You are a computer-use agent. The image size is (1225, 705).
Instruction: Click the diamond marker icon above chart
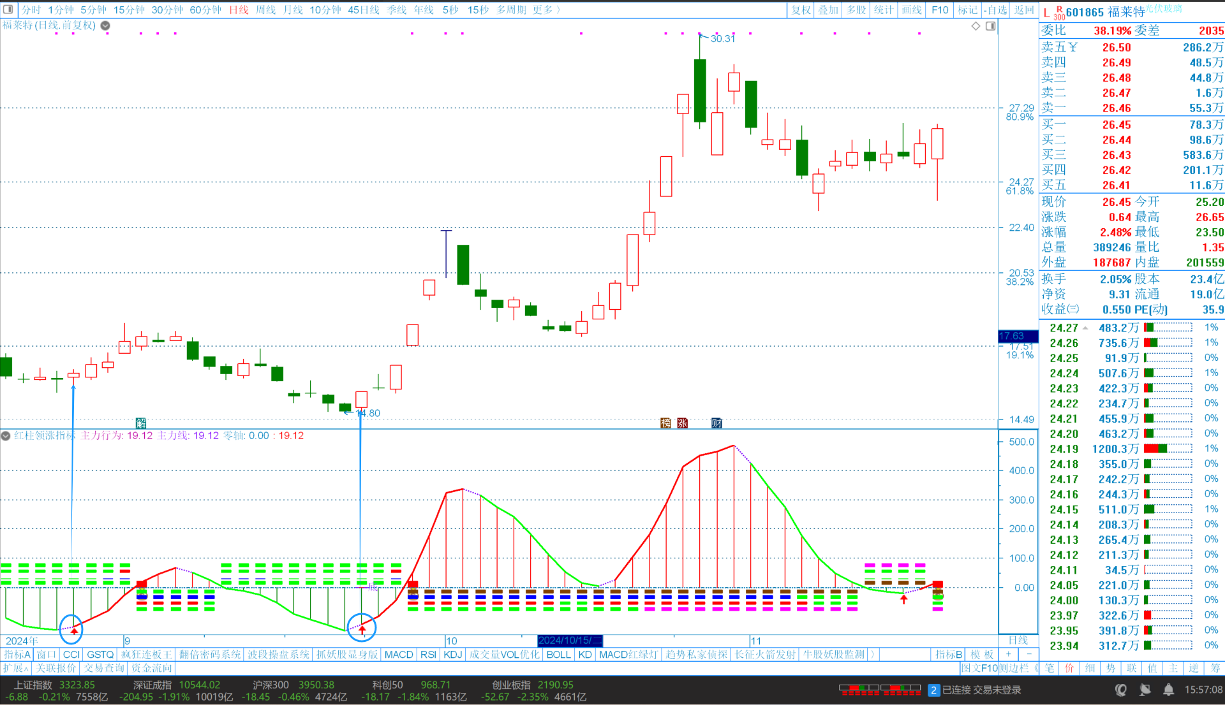[x=976, y=26]
